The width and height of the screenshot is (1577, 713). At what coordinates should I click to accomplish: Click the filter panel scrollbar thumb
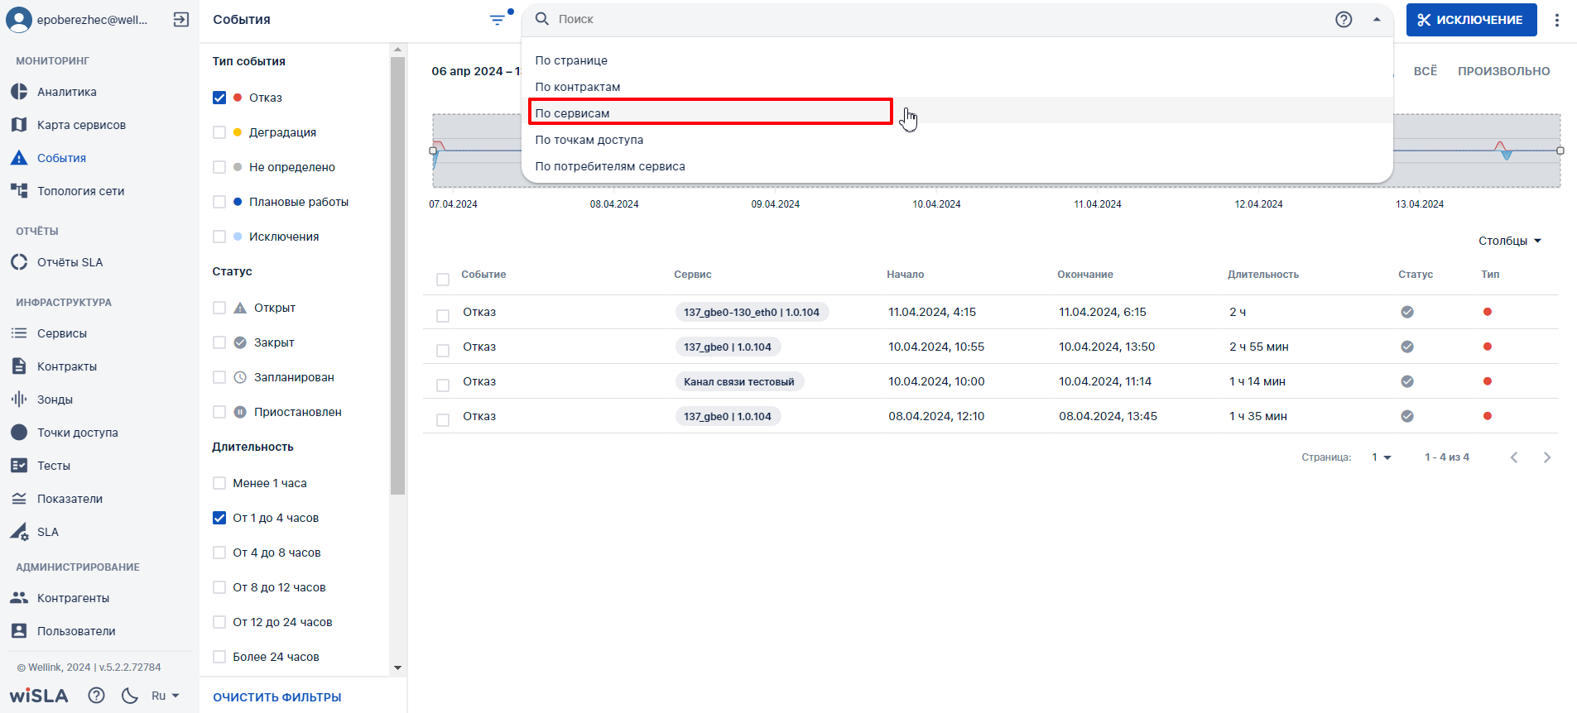pyautogui.click(x=397, y=275)
